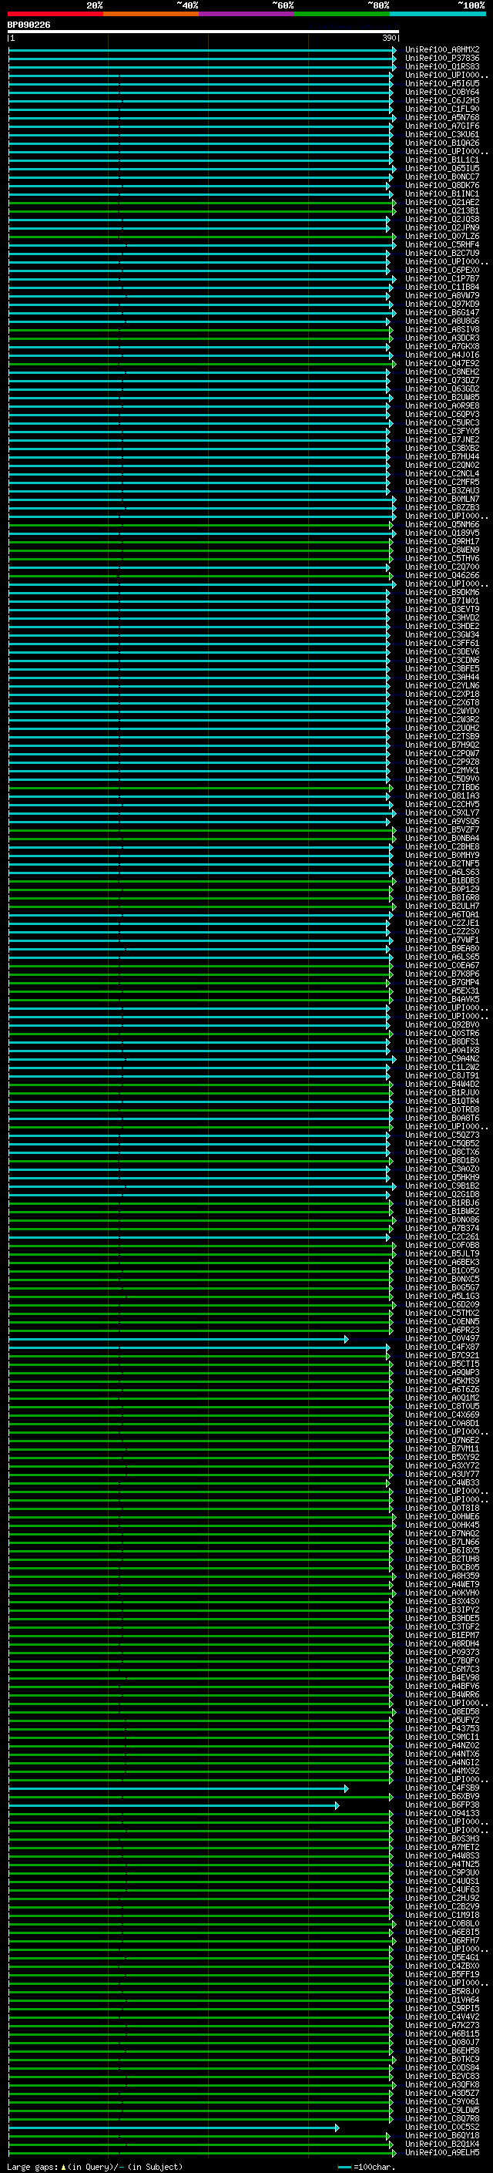Screen dimensions: 493x2173
Task: Open hit UniRef100_C0BY64
Action: tap(442, 92)
